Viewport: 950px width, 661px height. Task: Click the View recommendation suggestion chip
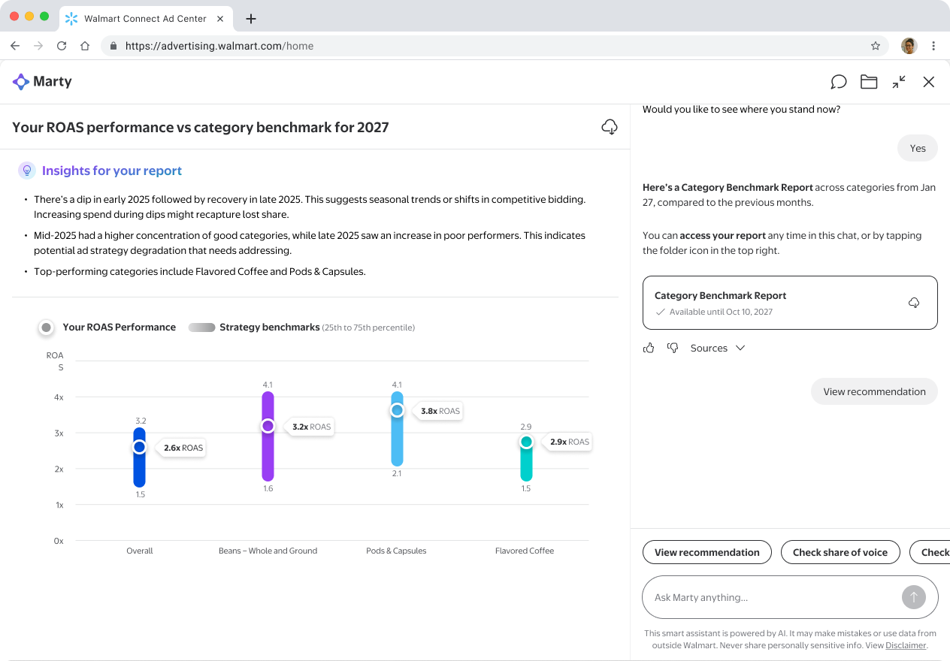(707, 552)
